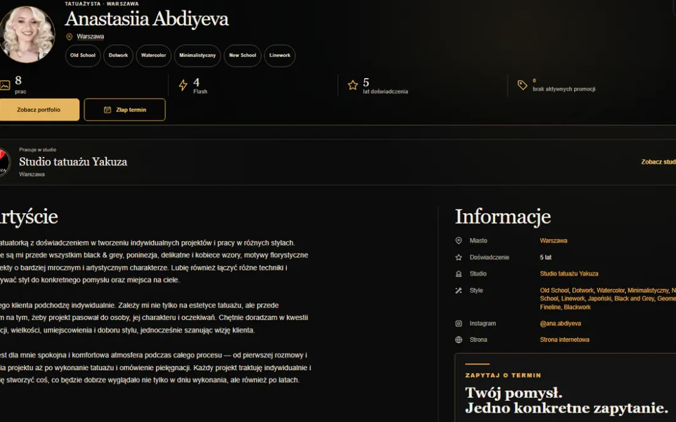The image size is (676, 422).
Task: Click the promotions tag icon
Action: (522, 85)
